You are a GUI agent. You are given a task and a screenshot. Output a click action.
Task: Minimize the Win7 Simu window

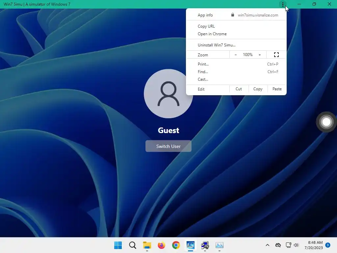[x=299, y=4]
